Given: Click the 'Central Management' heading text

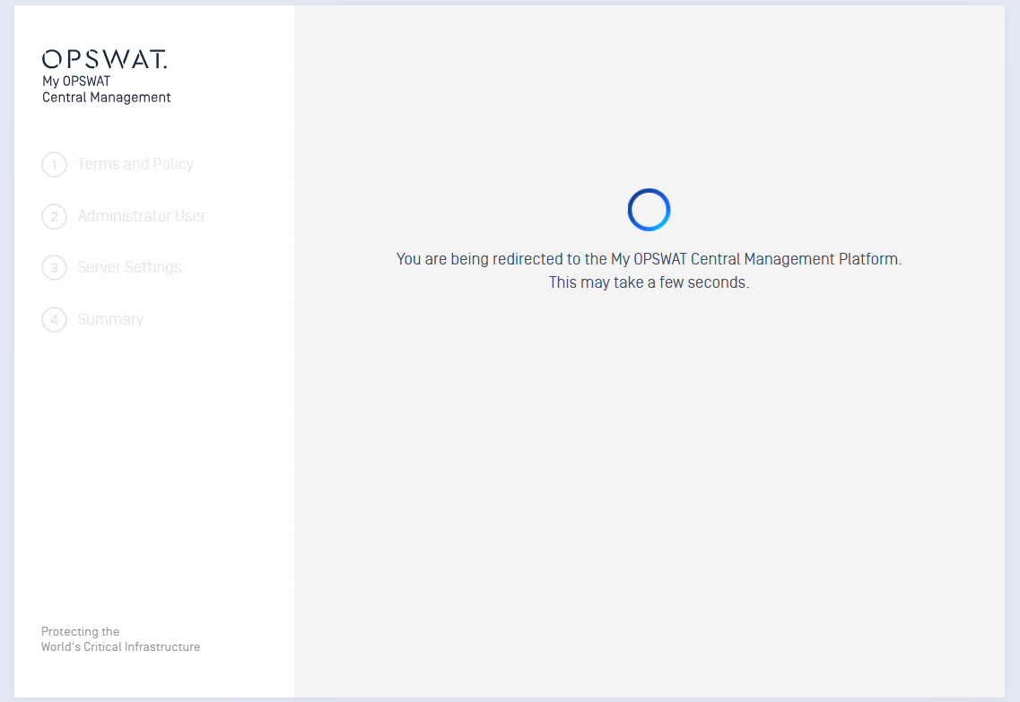Looking at the screenshot, I should tap(107, 98).
